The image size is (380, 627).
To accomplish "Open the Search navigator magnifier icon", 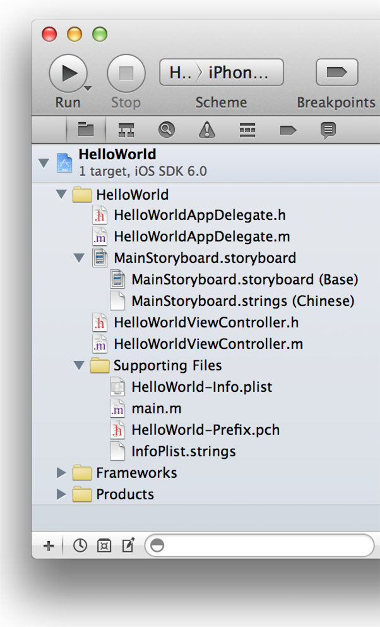I will [166, 130].
